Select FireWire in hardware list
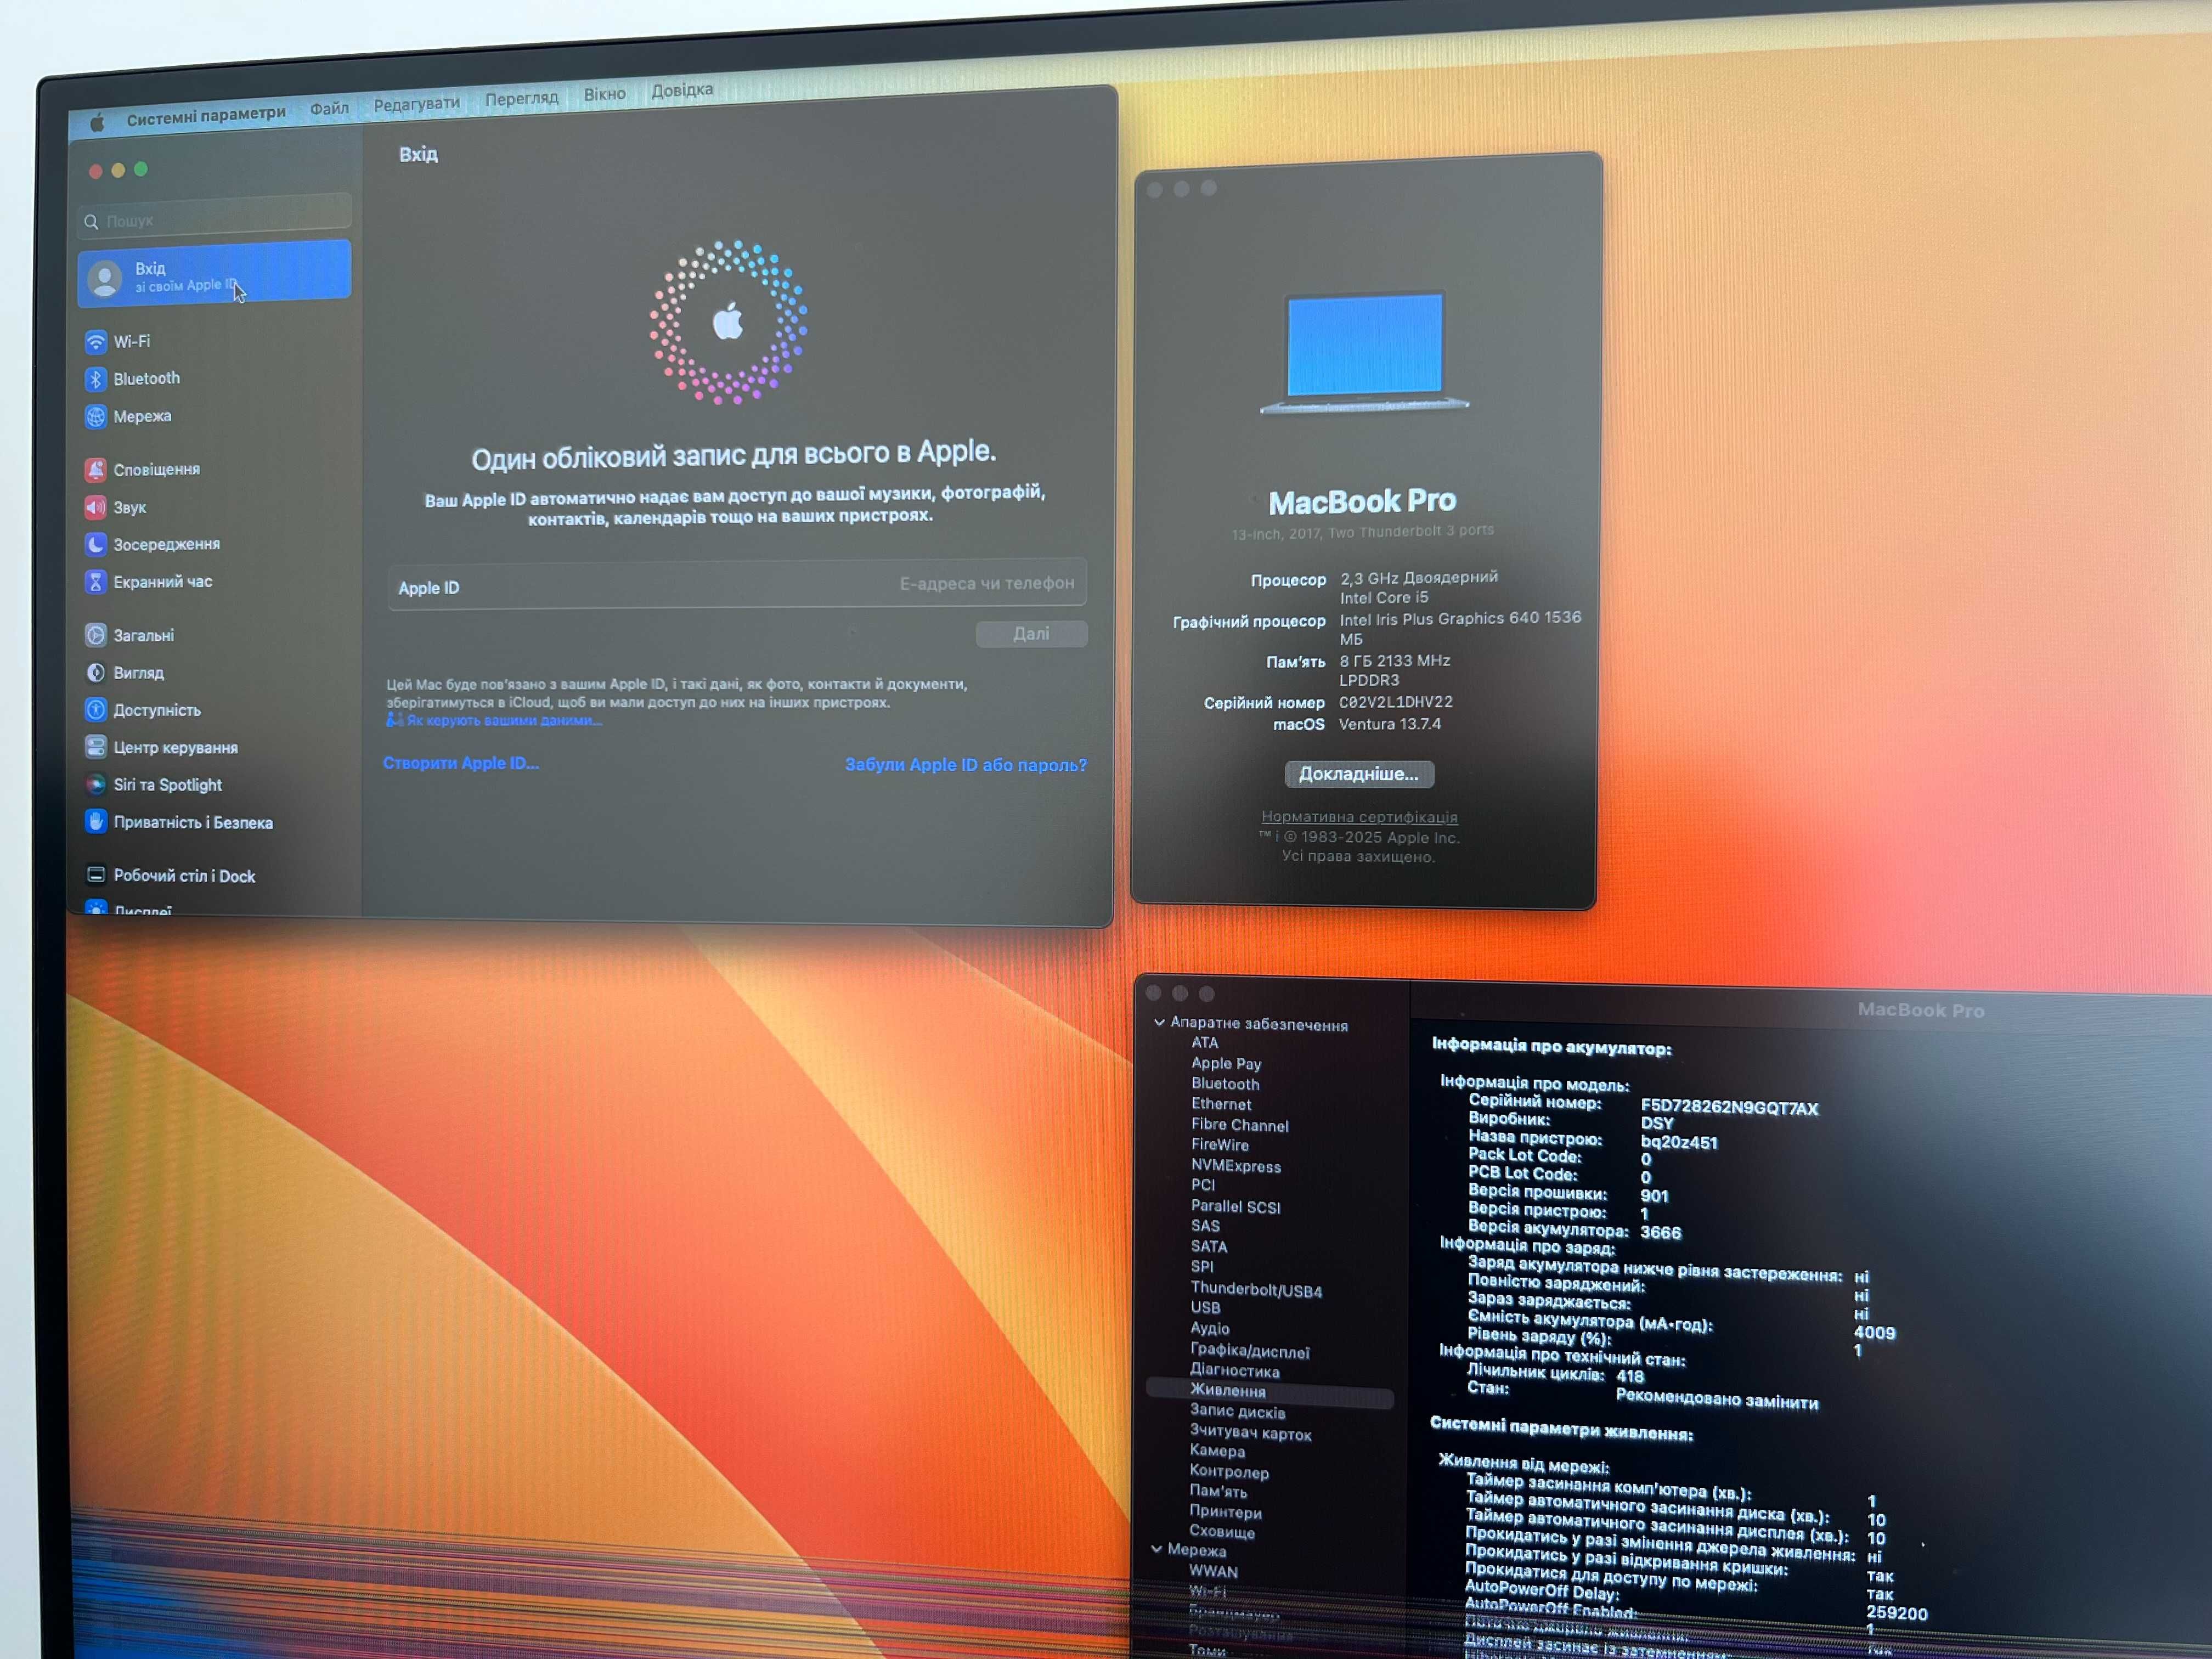 (x=1219, y=1145)
